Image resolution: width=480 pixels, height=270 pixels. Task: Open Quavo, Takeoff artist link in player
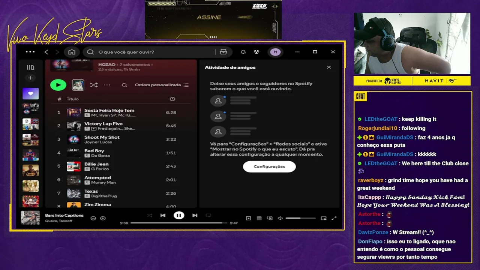[58, 221]
